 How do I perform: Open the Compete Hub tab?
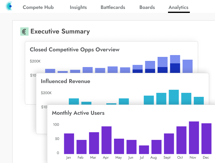tap(38, 7)
